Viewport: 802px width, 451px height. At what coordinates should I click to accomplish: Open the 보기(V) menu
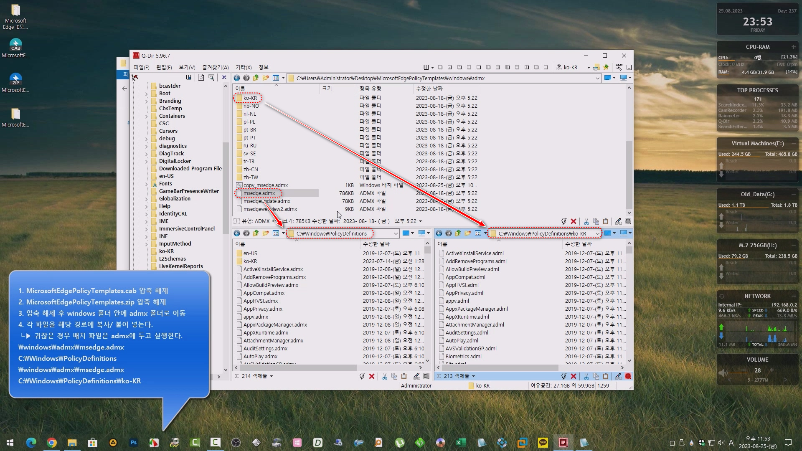[x=187, y=67]
